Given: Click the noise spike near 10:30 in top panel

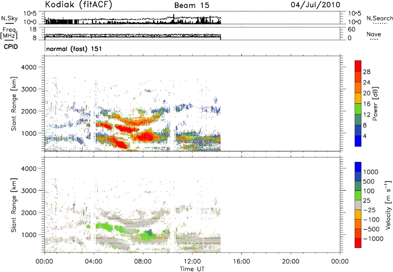Looking at the screenshot, I should [174, 18].
